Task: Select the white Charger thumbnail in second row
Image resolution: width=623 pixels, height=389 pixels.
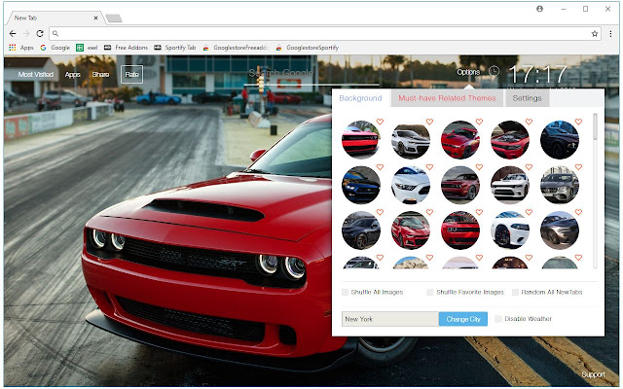Action: click(x=510, y=185)
